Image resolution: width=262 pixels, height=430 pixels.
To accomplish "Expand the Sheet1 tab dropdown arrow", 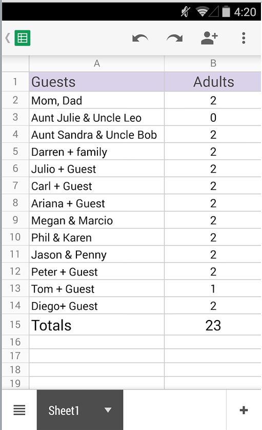I will click(108, 410).
